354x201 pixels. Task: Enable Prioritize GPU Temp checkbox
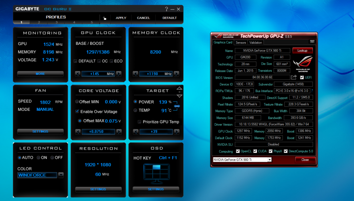pyautogui.click(x=140, y=122)
